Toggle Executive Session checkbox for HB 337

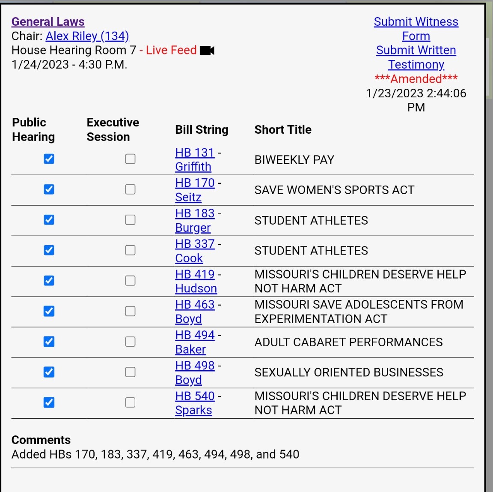point(130,250)
